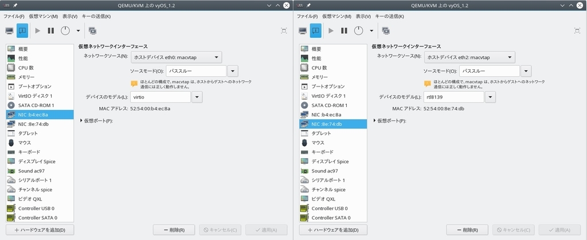This screenshot has width=587, height=240.
Task: Select ディスプレイ Spice in right window
Action: (333, 162)
